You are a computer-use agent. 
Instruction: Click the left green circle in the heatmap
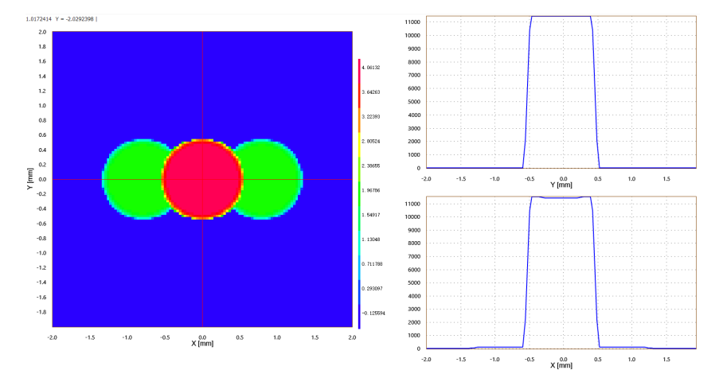point(133,179)
